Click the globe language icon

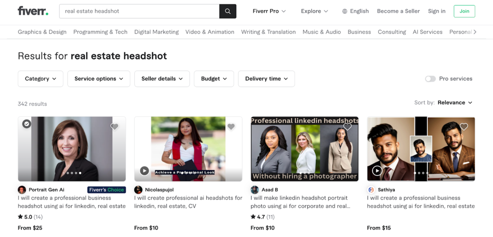click(x=345, y=11)
